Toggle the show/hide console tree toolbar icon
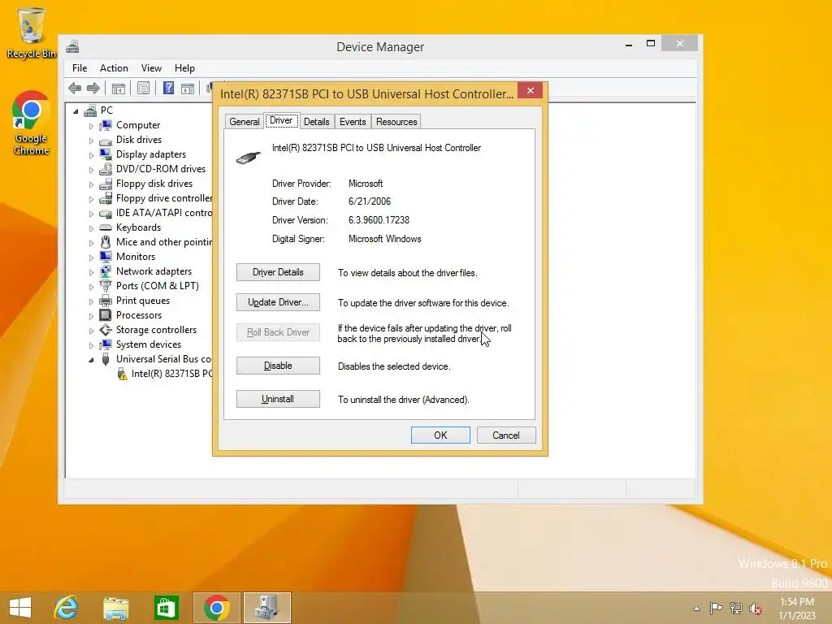The height and width of the screenshot is (624, 832). [x=119, y=89]
